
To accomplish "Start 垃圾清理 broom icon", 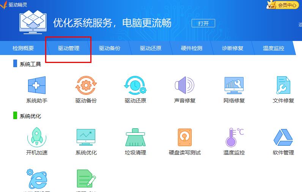I will [135, 137].
